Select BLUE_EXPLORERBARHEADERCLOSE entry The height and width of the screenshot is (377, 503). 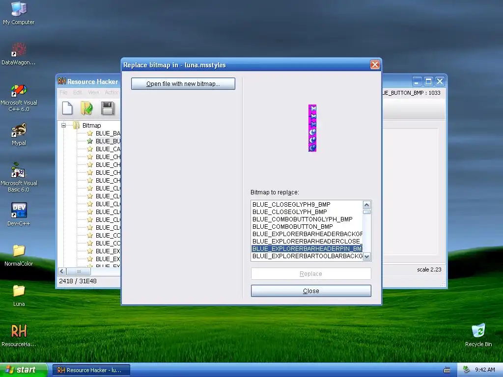tap(307, 242)
